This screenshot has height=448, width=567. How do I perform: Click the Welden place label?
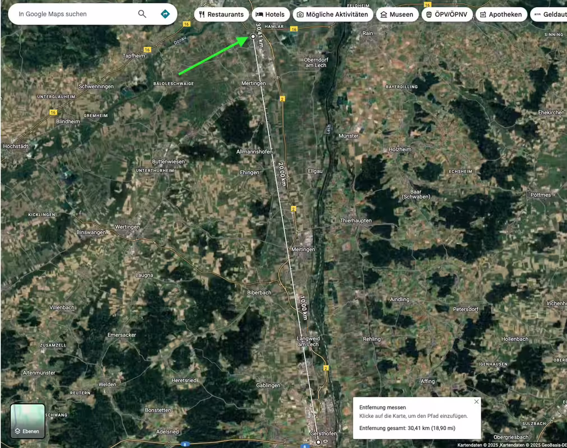tap(108, 384)
